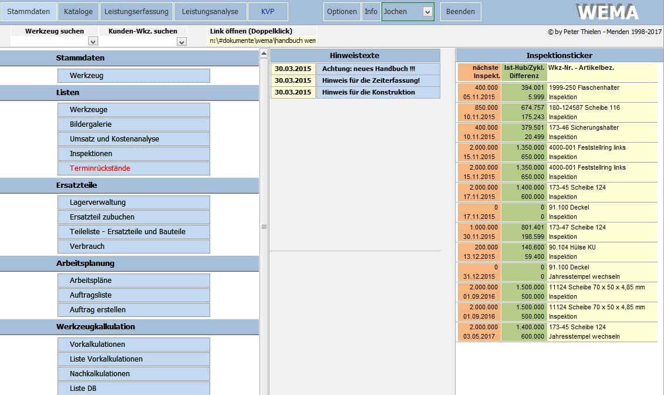Open the red Terminrückstände list

134,168
